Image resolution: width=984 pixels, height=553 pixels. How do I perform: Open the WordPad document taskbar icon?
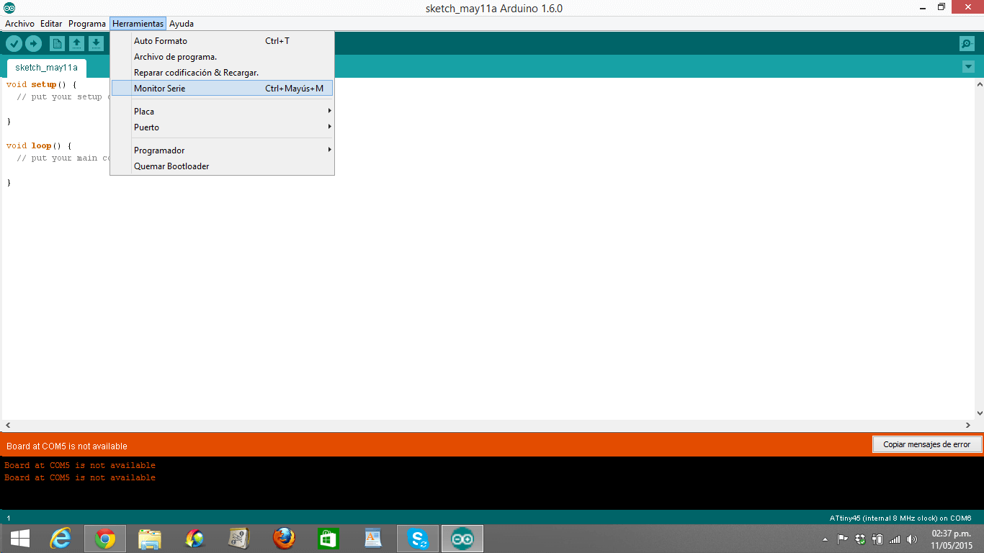click(373, 539)
